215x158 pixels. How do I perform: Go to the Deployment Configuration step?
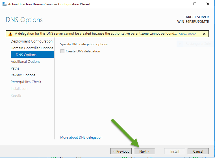(x=31, y=41)
